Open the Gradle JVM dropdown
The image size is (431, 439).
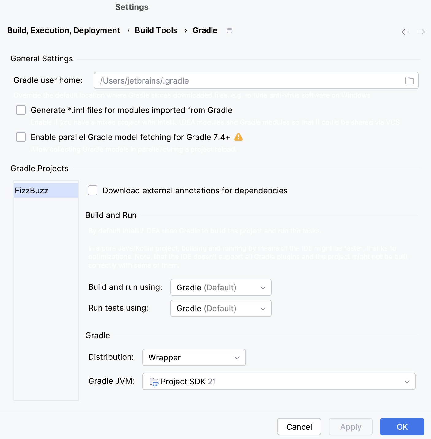pos(407,382)
